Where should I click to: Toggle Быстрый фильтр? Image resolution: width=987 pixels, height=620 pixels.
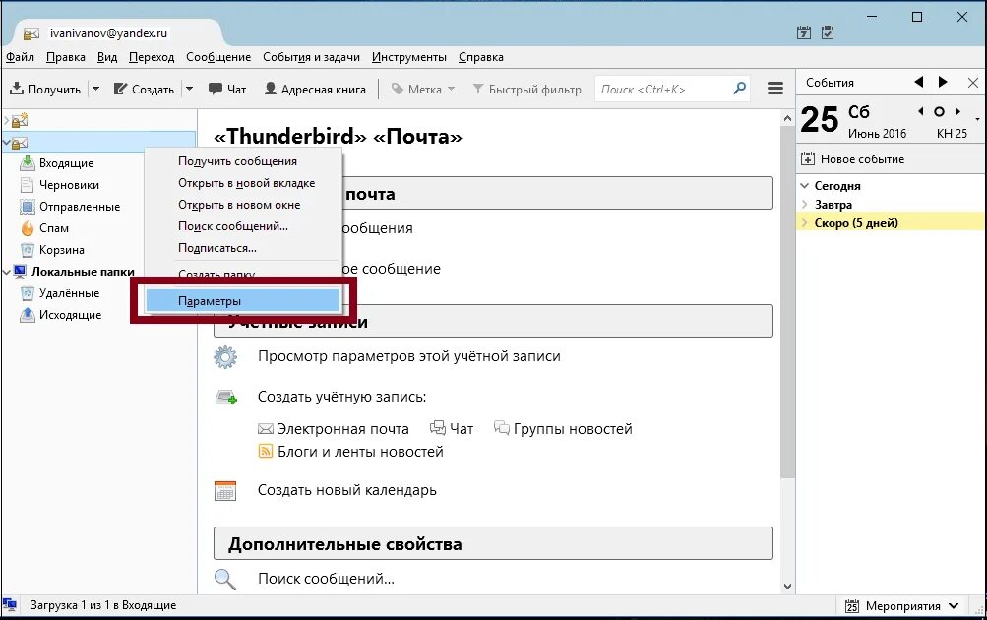526,89
